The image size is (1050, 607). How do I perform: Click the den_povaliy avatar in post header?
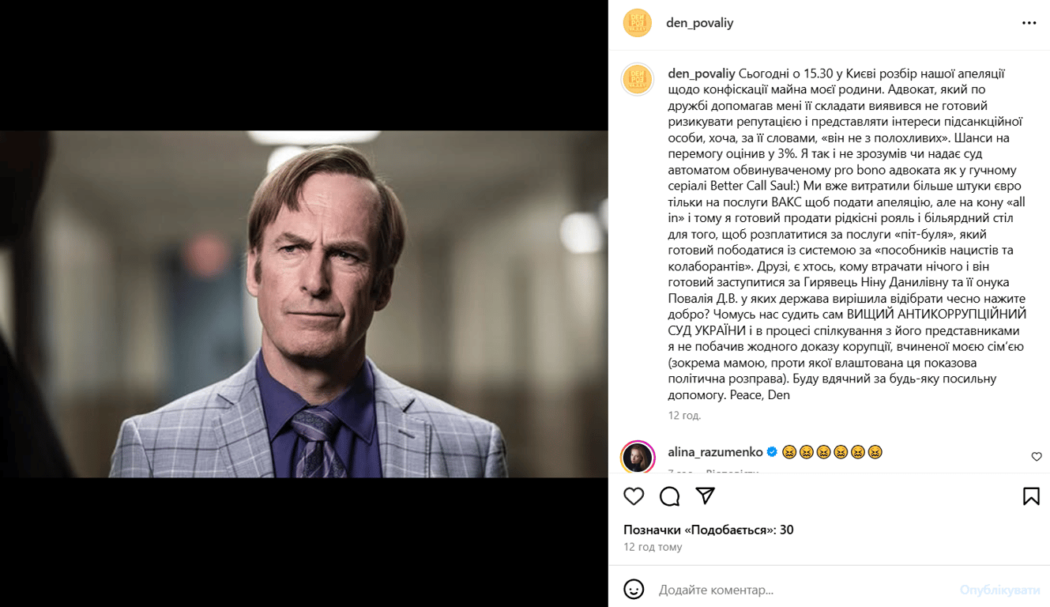pyautogui.click(x=637, y=23)
